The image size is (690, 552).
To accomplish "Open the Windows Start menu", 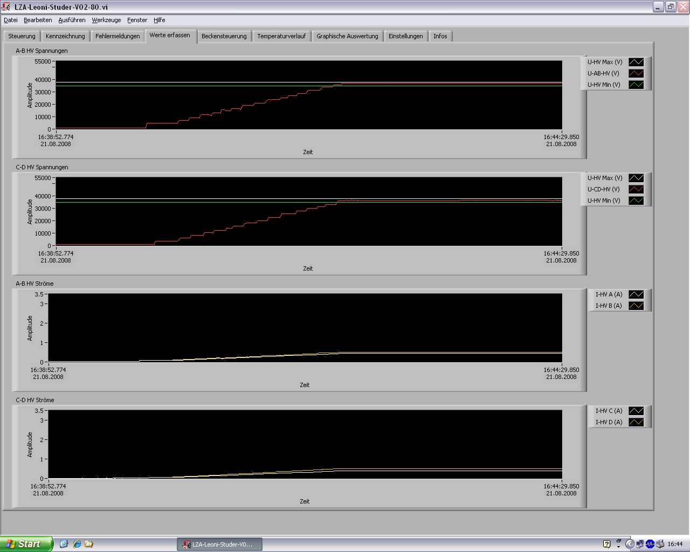I will 26,544.
